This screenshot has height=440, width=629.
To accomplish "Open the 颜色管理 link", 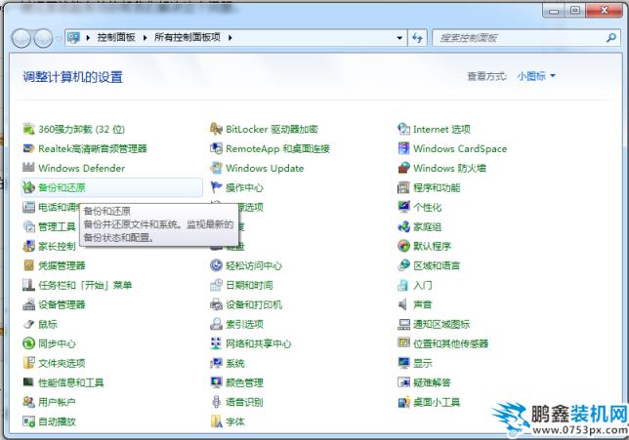I will tap(244, 382).
